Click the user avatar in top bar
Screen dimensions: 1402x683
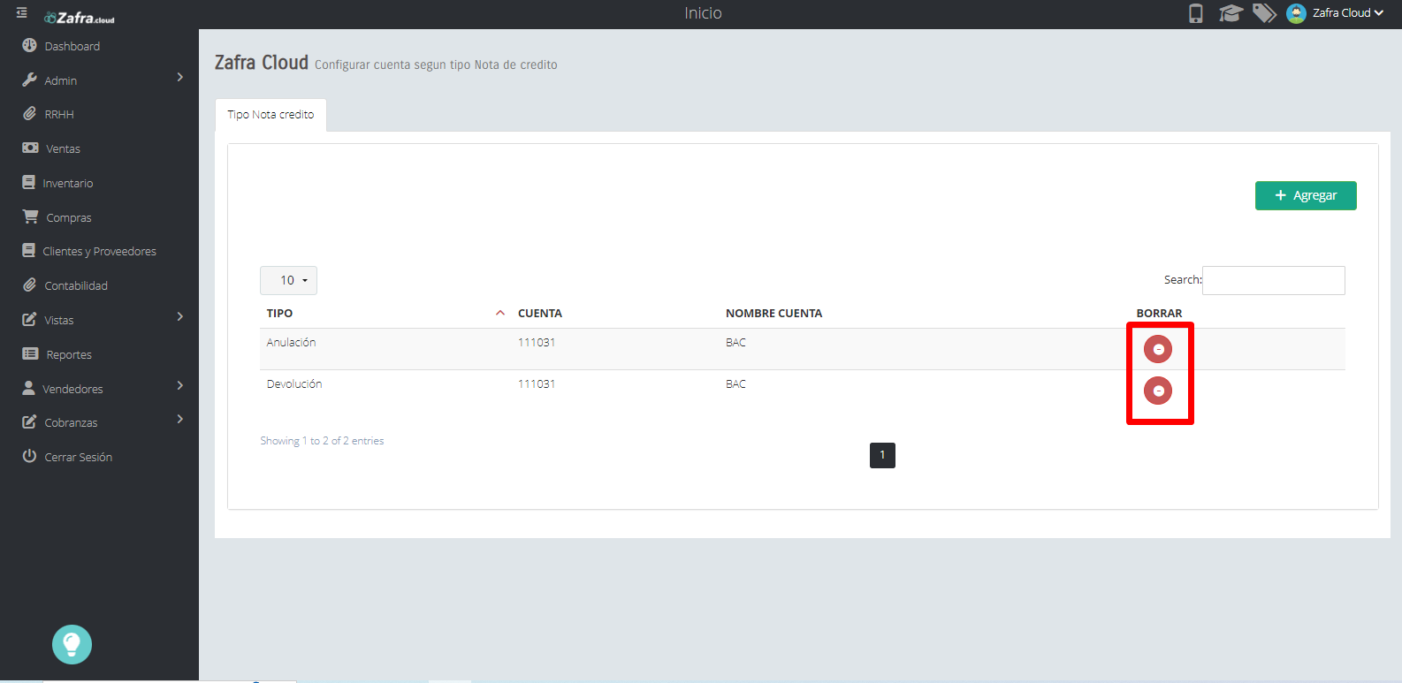click(1296, 13)
